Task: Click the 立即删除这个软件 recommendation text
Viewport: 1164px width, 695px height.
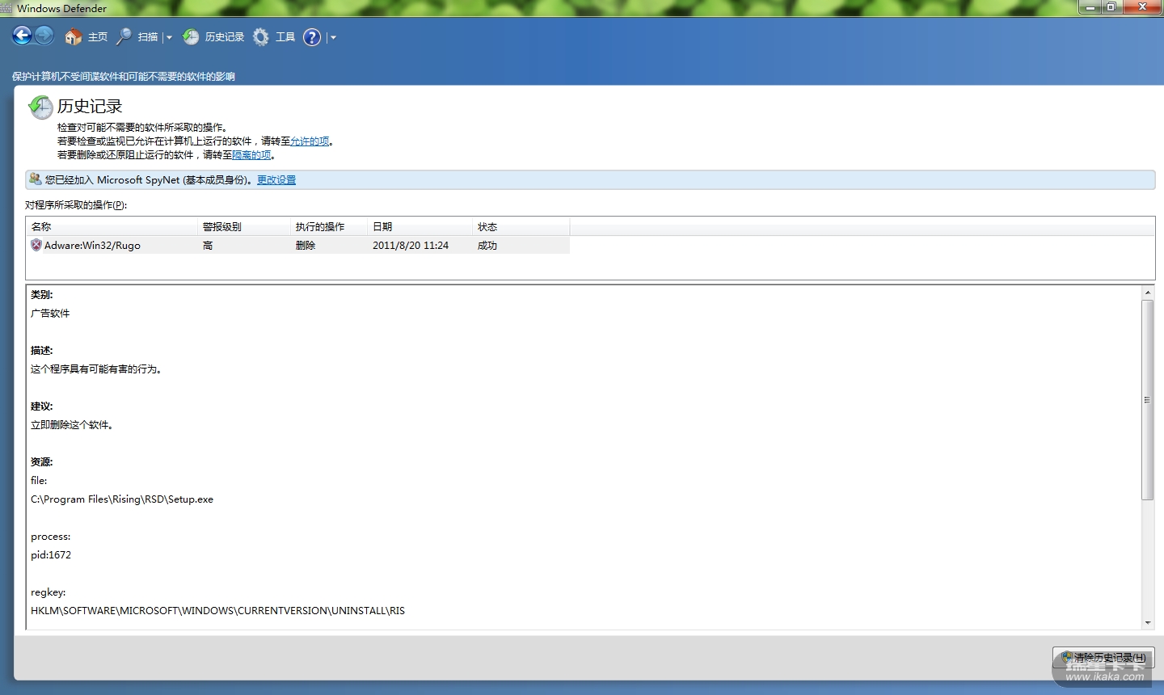Action: tap(72, 425)
